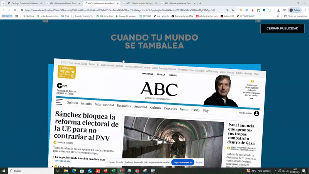Click the Buscar taskbar search box
Viewport: 309px width, 174px height.
(31, 171)
